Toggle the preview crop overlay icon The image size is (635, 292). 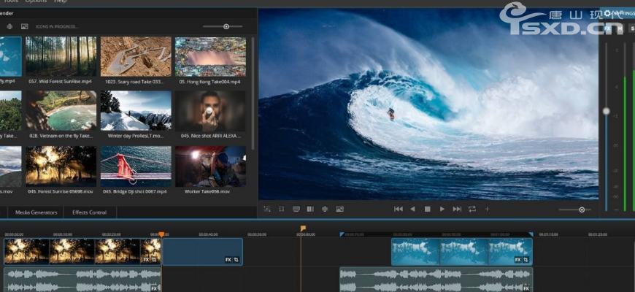[x=282, y=209]
